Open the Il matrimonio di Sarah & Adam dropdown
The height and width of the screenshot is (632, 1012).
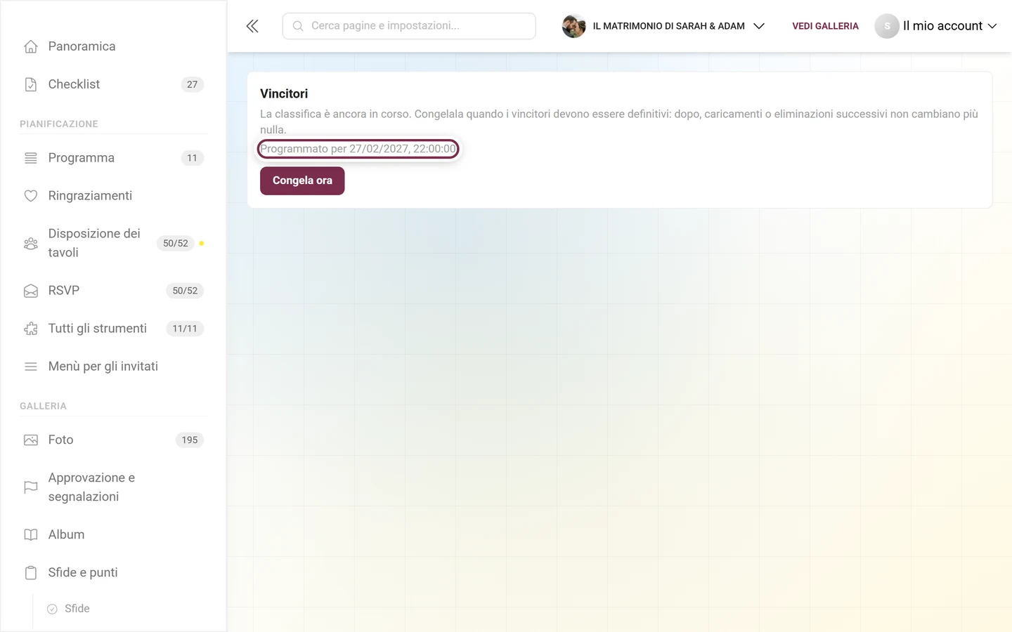[663, 26]
